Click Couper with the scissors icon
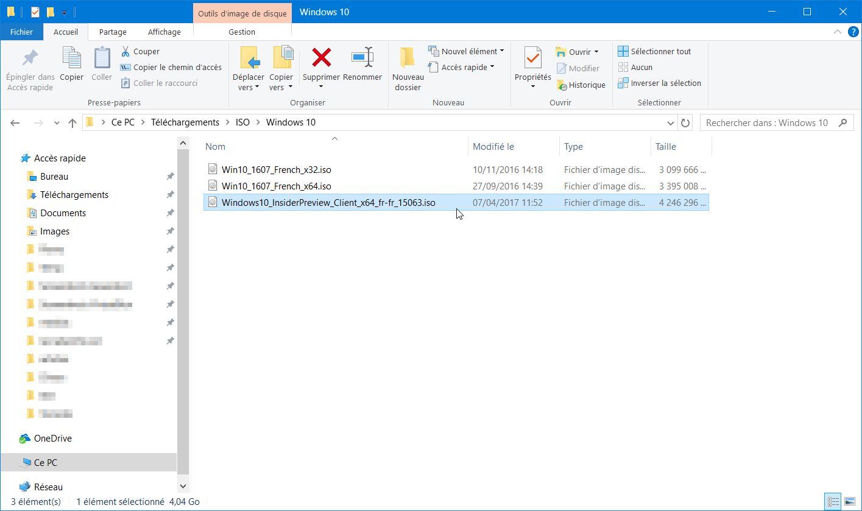 [140, 52]
